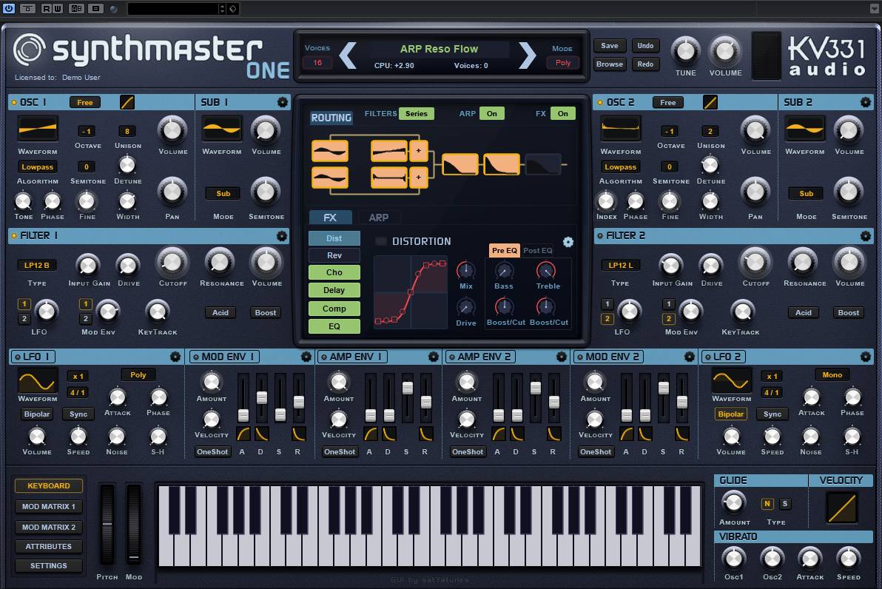Click the Distortion effect settings gear
The width and height of the screenshot is (882, 589).
pyautogui.click(x=568, y=242)
